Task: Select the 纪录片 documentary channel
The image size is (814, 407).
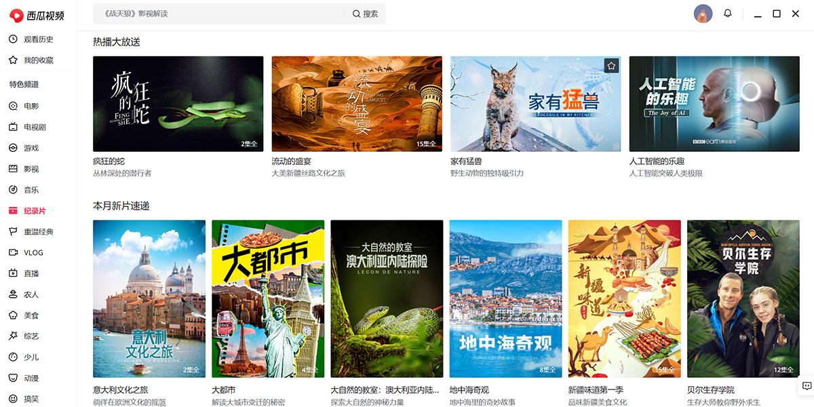Action: point(35,211)
